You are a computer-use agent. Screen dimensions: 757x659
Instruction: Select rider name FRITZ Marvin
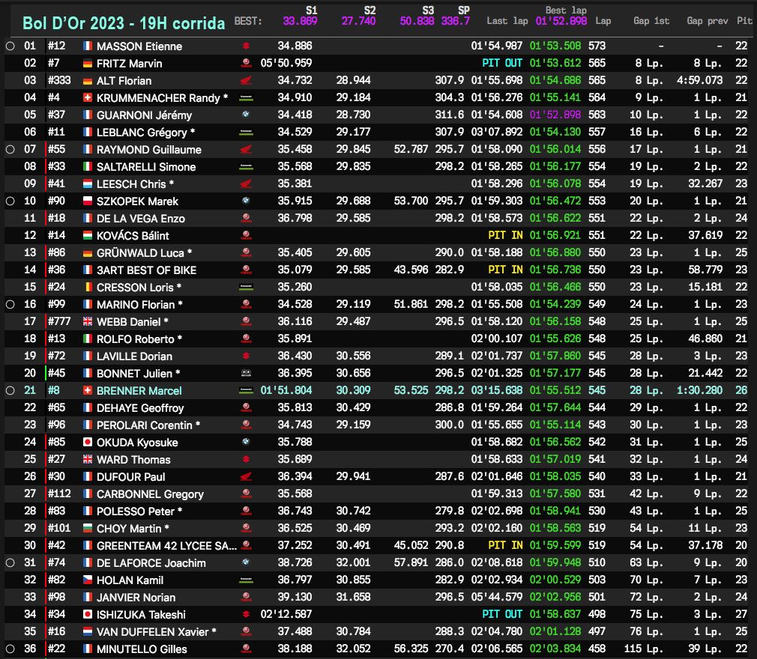coord(130,64)
